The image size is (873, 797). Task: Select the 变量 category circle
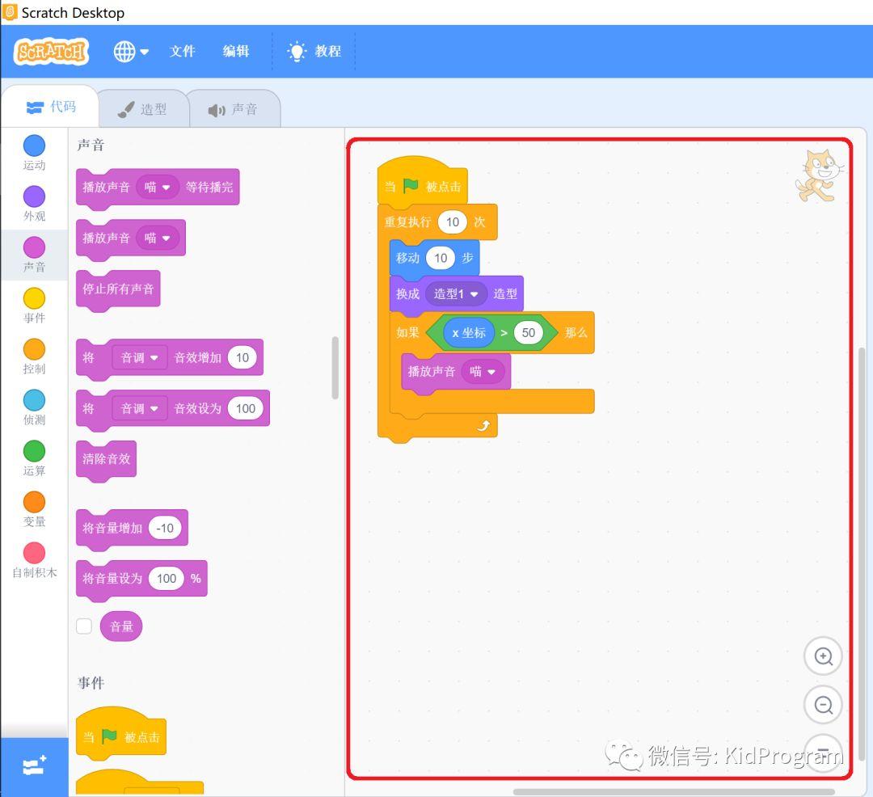click(34, 502)
